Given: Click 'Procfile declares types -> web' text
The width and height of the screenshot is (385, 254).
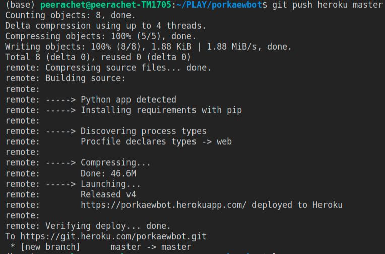Looking at the screenshot, I should pyautogui.click(x=156, y=142).
